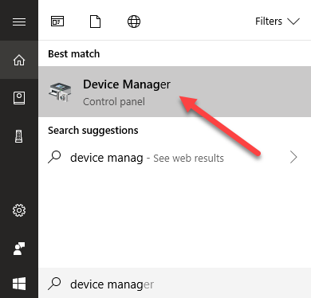Open the hamburger menu in the sidebar
This screenshot has width=311, height=298.
(19, 22)
